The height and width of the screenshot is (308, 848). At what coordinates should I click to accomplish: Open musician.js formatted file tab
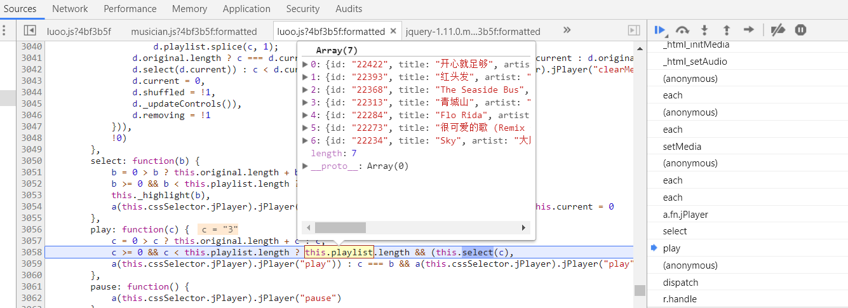[194, 31]
